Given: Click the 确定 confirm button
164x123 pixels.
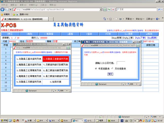Looking at the screenshot, I should coord(111,74).
